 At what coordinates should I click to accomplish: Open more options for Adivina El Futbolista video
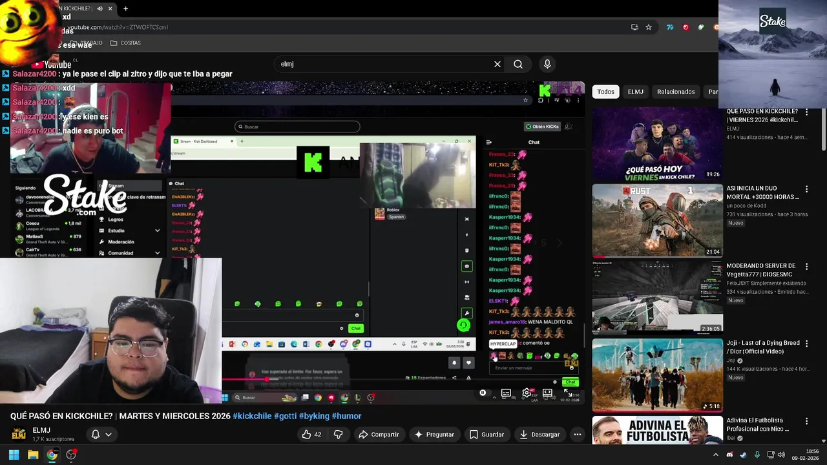[x=806, y=421]
